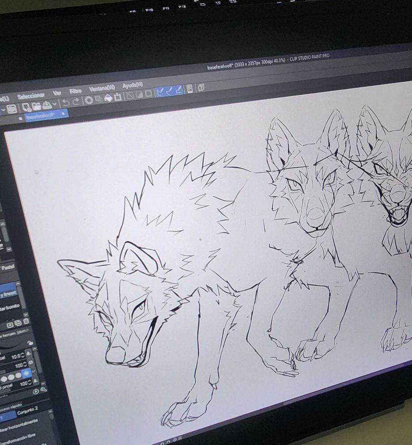Choose the third anti-aliasing circle
Screen dimensions: 412x445
18,376
